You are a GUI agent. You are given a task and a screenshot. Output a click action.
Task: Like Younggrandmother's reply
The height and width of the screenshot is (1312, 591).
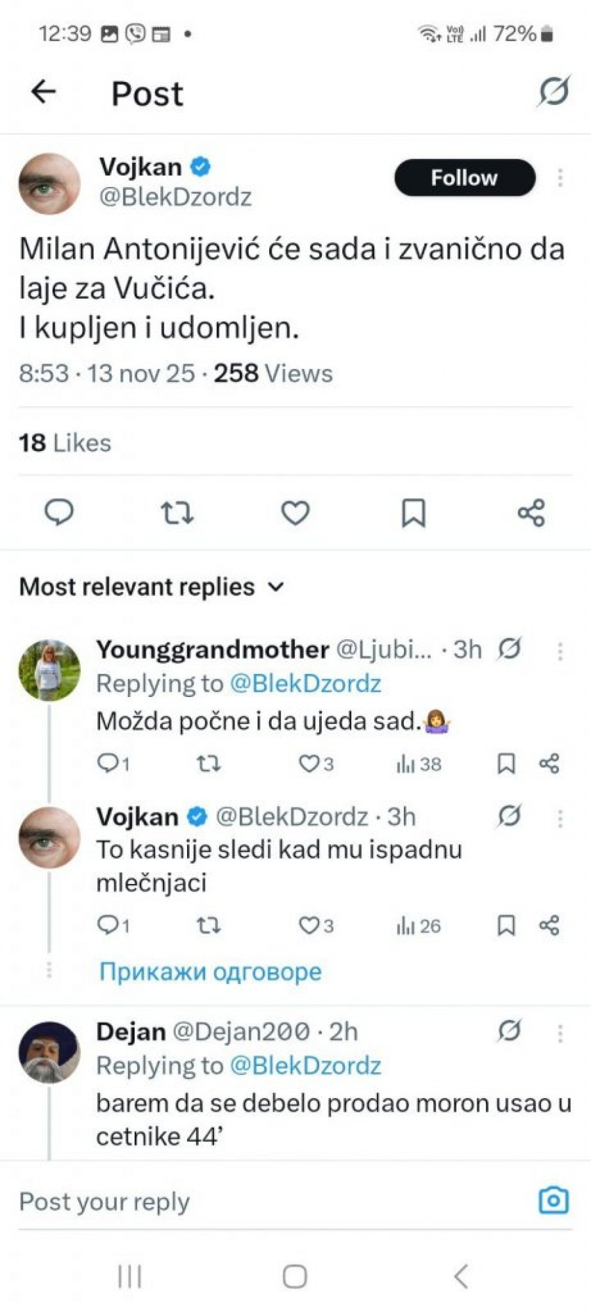point(309,763)
